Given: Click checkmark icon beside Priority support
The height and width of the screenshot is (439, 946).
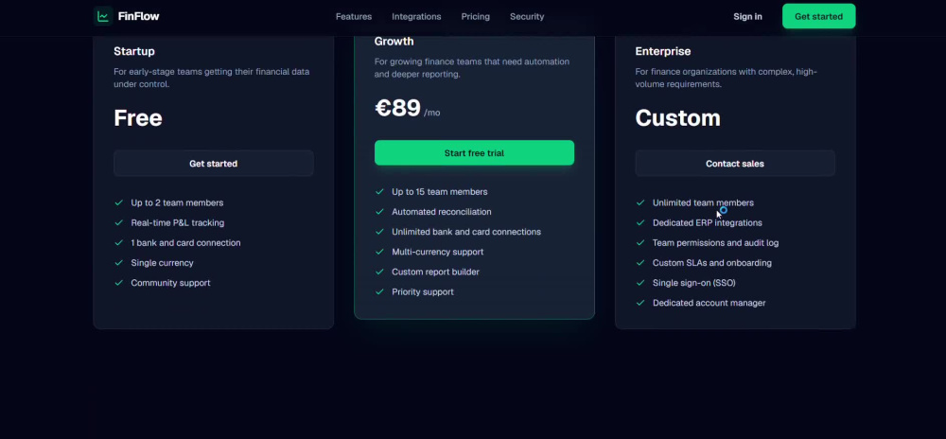Looking at the screenshot, I should pyautogui.click(x=379, y=291).
